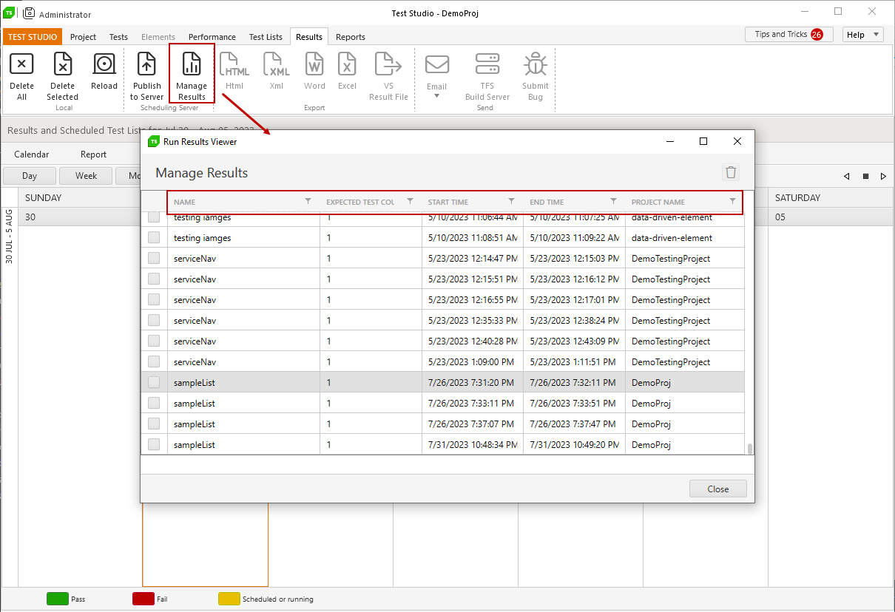
Task: Click the next week arrow in calendar
Action: 883,176
